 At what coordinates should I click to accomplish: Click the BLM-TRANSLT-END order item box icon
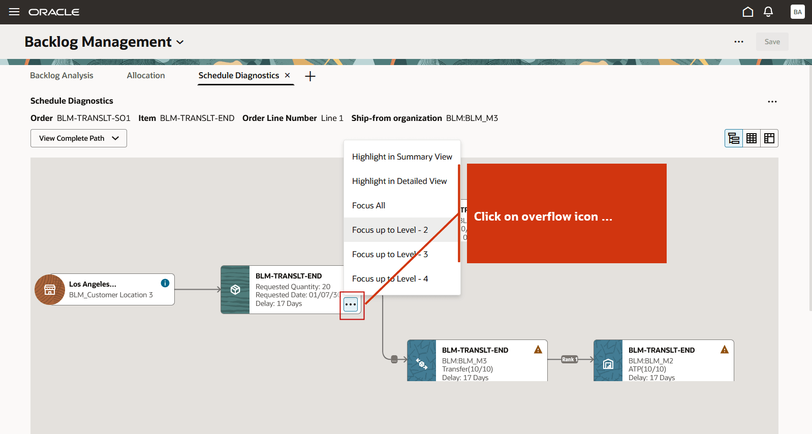pos(235,290)
